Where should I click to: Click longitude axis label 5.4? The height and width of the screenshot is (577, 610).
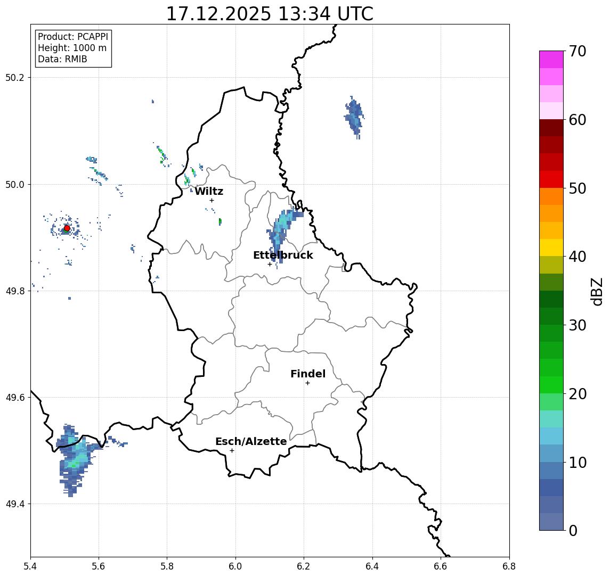coord(30,566)
